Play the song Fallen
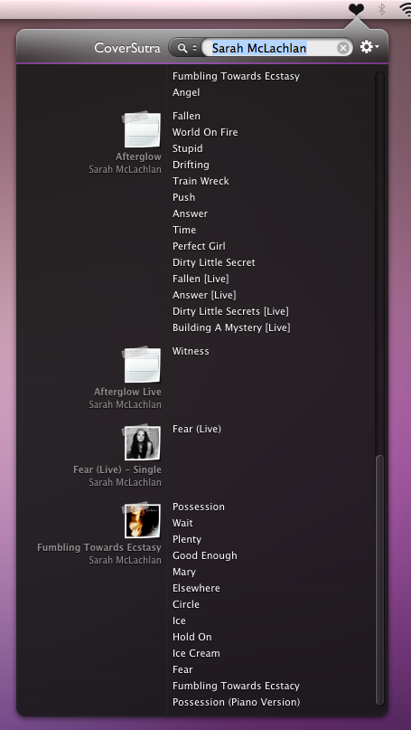The height and width of the screenshot is (730, 411). click(186, 116)
